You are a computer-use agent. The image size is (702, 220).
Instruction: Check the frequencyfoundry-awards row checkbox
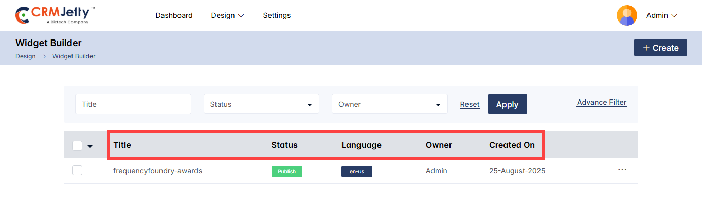pos(77,170)
